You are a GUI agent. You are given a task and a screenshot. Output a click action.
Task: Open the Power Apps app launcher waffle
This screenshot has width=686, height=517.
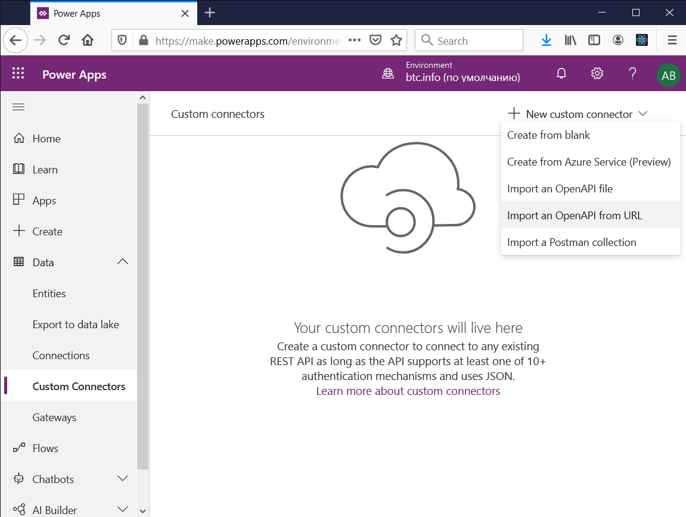(18, 73)
